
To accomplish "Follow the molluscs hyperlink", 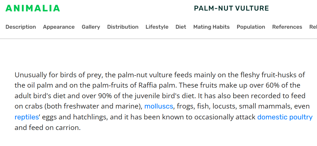I will (159, 106).
